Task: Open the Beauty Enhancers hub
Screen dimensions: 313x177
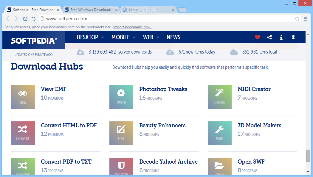Action: point(162,126)
